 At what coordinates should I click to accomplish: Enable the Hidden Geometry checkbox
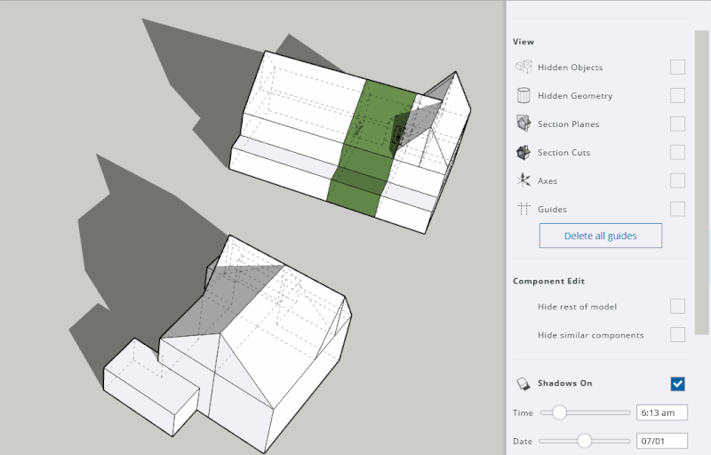click(x=677, y=95)
